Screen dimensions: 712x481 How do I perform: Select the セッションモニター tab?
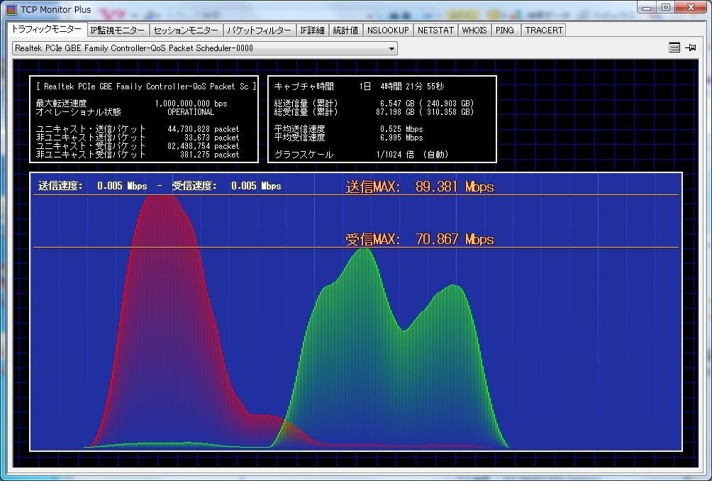(186, 31)
